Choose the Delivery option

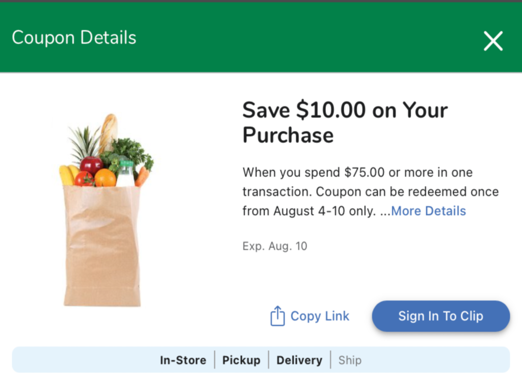click(299, 360)
